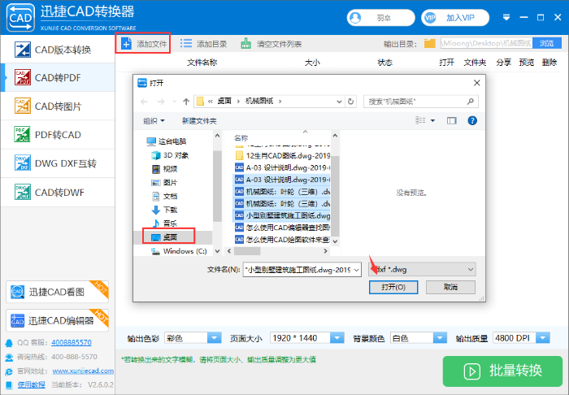Switch to CAD转图片 mode

tap(58, 106)
